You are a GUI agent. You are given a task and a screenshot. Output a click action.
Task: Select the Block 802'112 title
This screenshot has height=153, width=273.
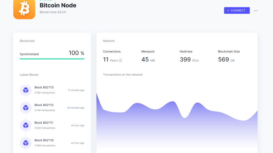point(44,105)
